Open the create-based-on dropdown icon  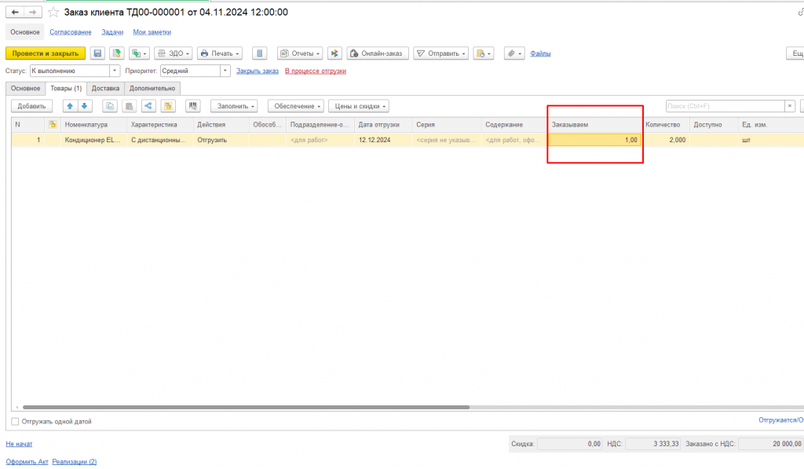tap(139, 53)
